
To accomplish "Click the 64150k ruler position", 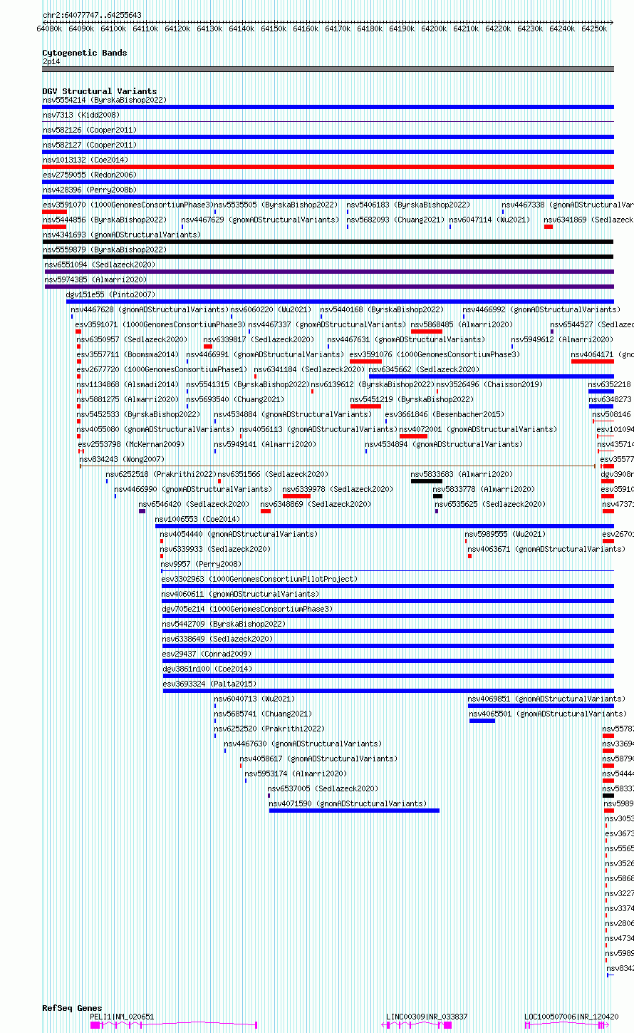I will pyautogui.click(x=274, y=29).
